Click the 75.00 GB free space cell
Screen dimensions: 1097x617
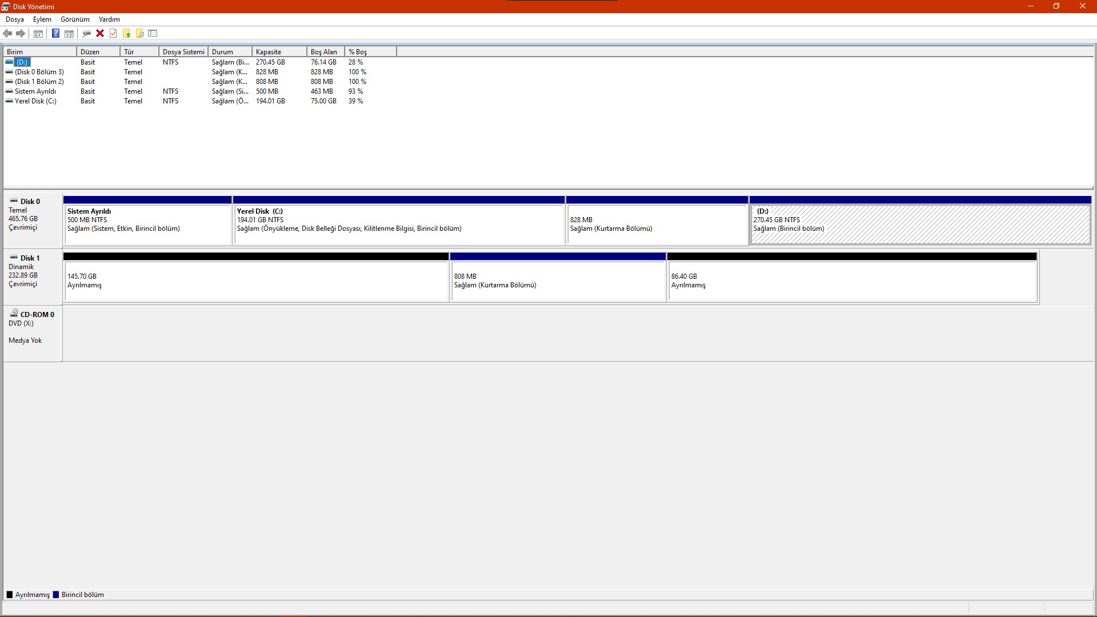(323, 101)
